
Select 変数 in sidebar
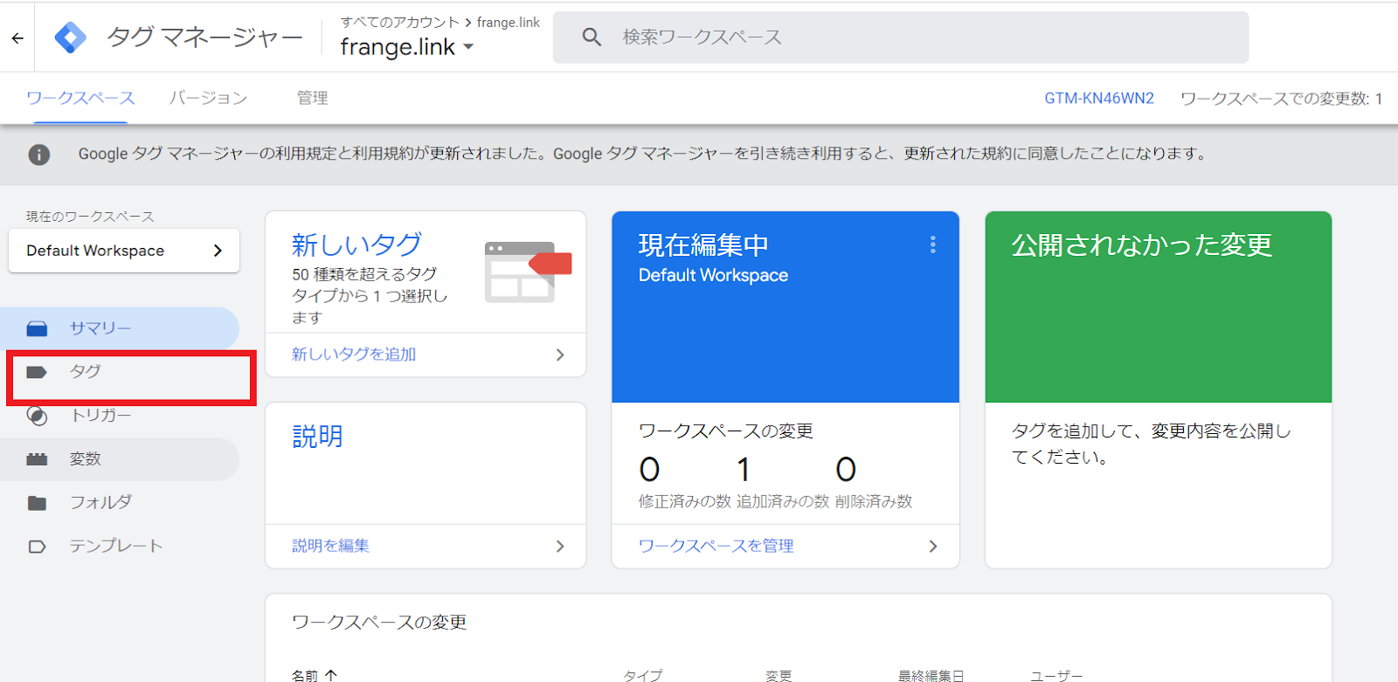tap(120, 459)
